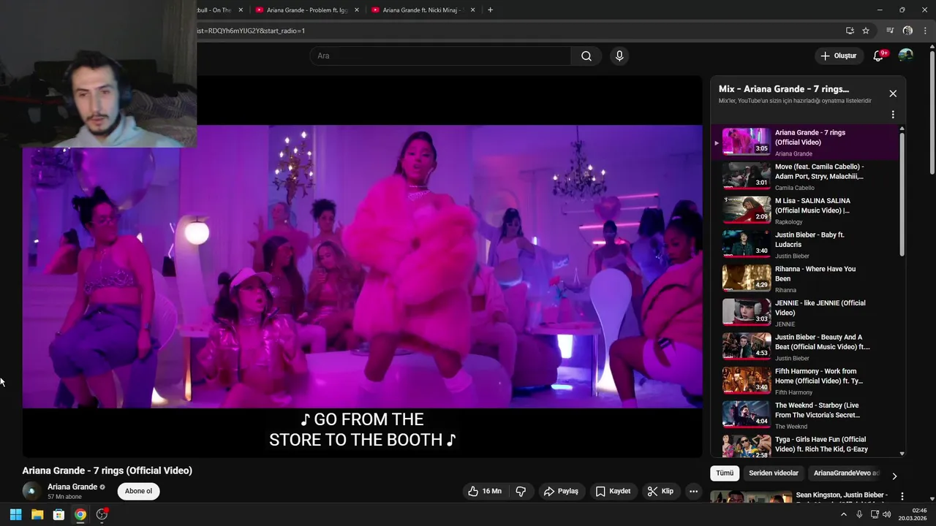
Task: Click the search magnifier button
Action: tap(586, 56)
